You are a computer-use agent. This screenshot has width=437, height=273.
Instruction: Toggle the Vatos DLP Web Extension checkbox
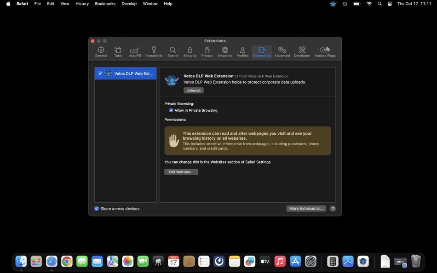(x=100, y=74)
